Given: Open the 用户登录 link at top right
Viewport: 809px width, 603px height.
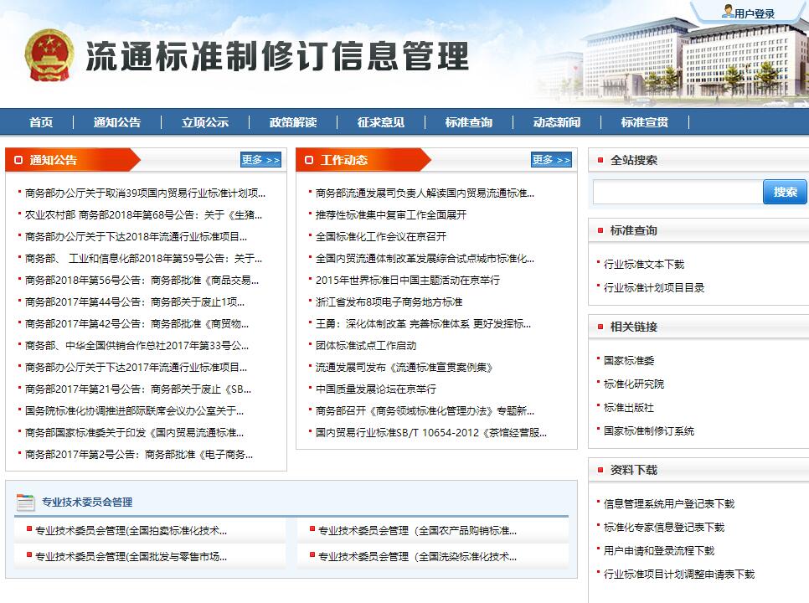Looking at the screenshot, I should click(755, 13).
